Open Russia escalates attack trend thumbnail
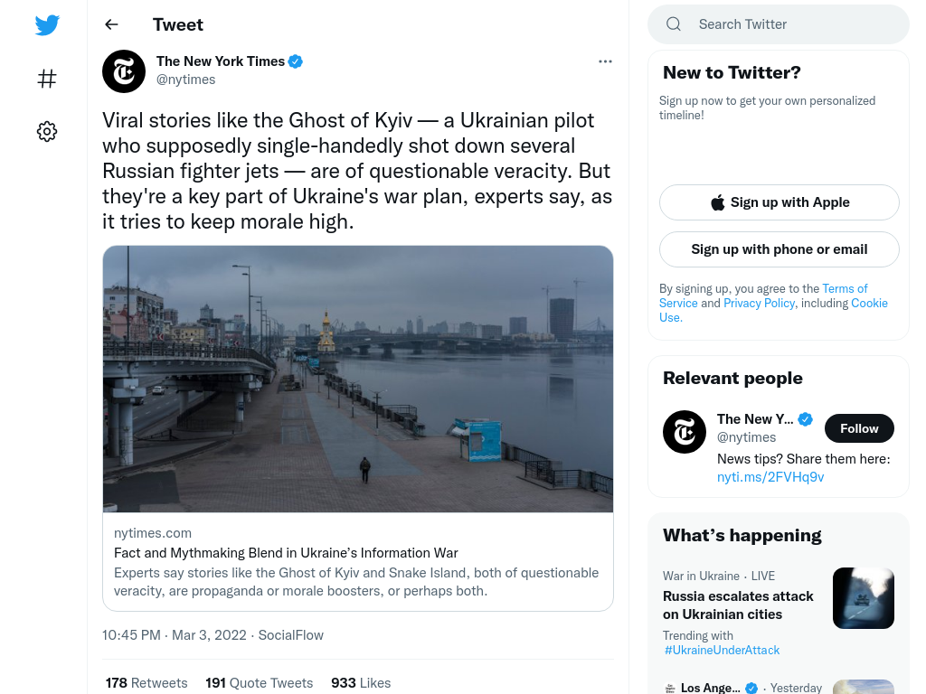926x694 pixels. (863, 598)
